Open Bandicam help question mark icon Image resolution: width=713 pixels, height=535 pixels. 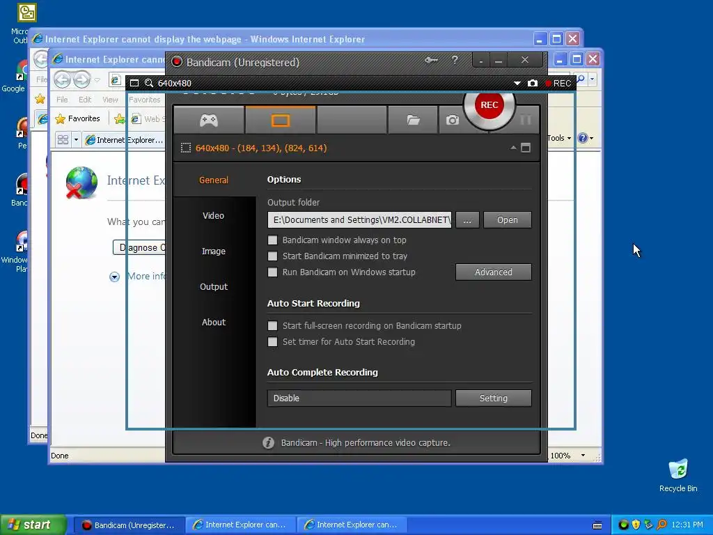pyautogui.click(x=455, y=60)
